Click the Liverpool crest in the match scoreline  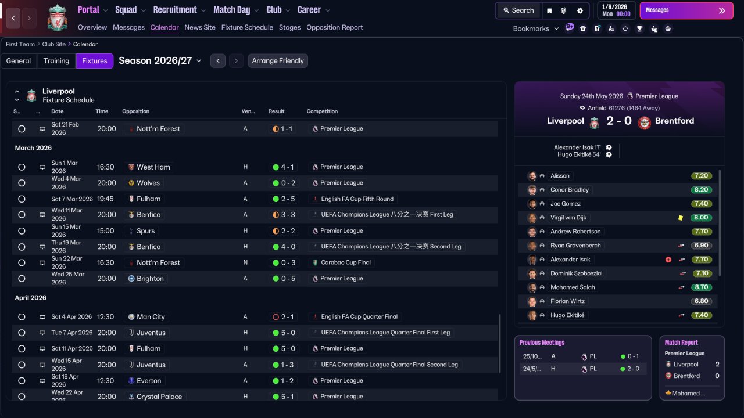point(594,122)
